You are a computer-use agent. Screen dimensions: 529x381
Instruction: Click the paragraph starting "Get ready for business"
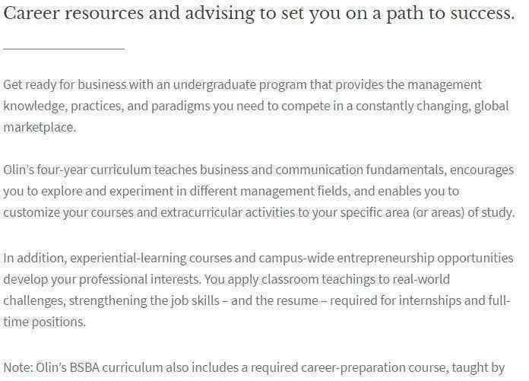(x=256, y=106)
